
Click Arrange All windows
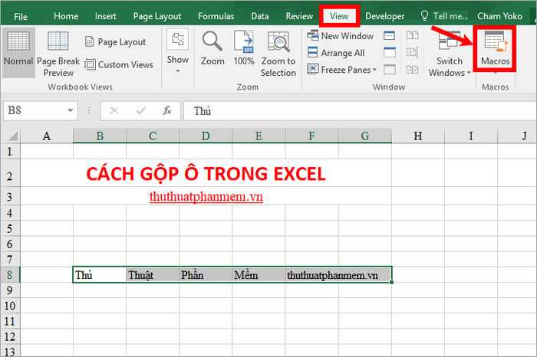click(336, 53)
